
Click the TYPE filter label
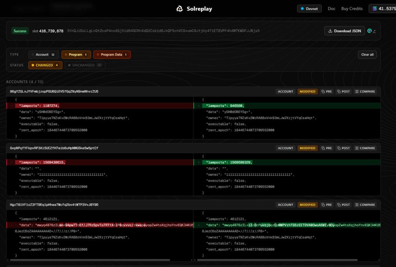point(15,55)
